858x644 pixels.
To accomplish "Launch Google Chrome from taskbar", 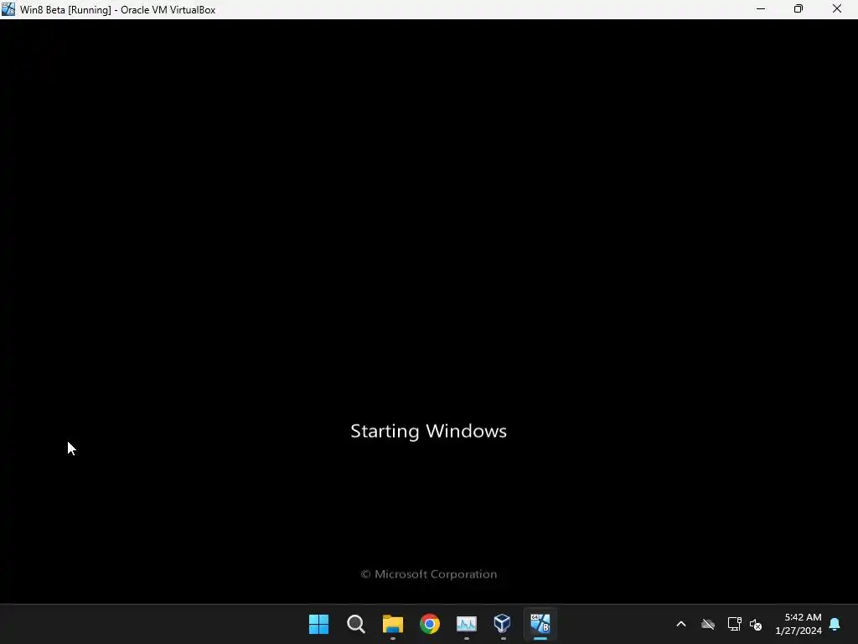I will pyautogui.click(x=430, y=624).
